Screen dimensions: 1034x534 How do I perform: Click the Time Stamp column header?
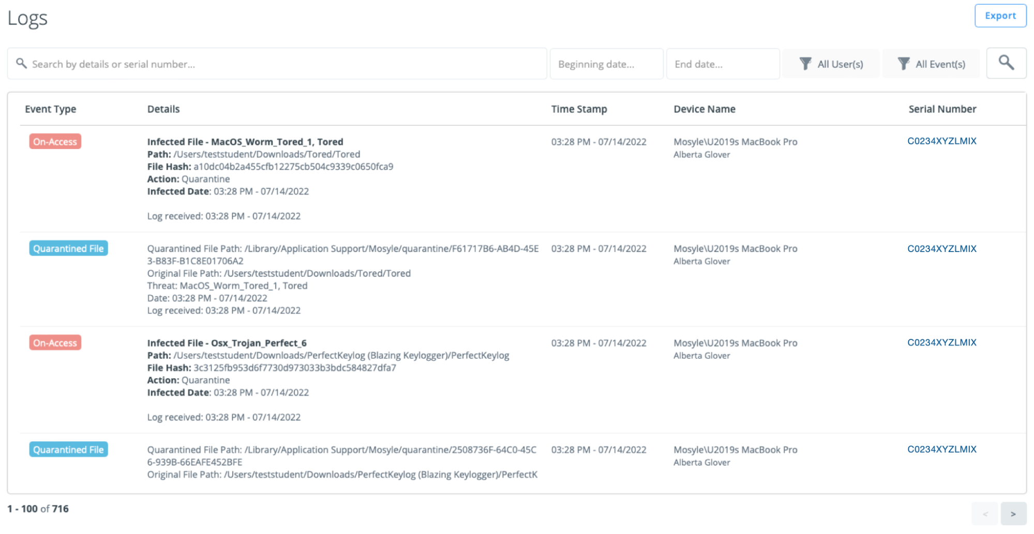578,109
